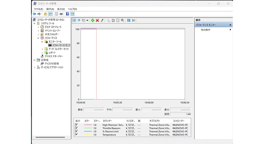Click the blue Back arrow in toolbar

[x=34, y=14]
